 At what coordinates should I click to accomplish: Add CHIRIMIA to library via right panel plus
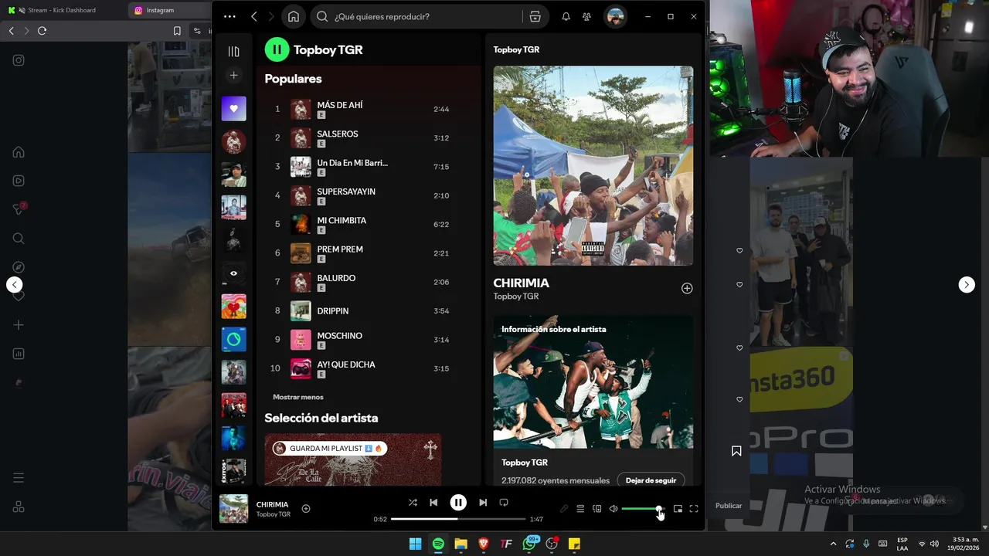(687, 288)
